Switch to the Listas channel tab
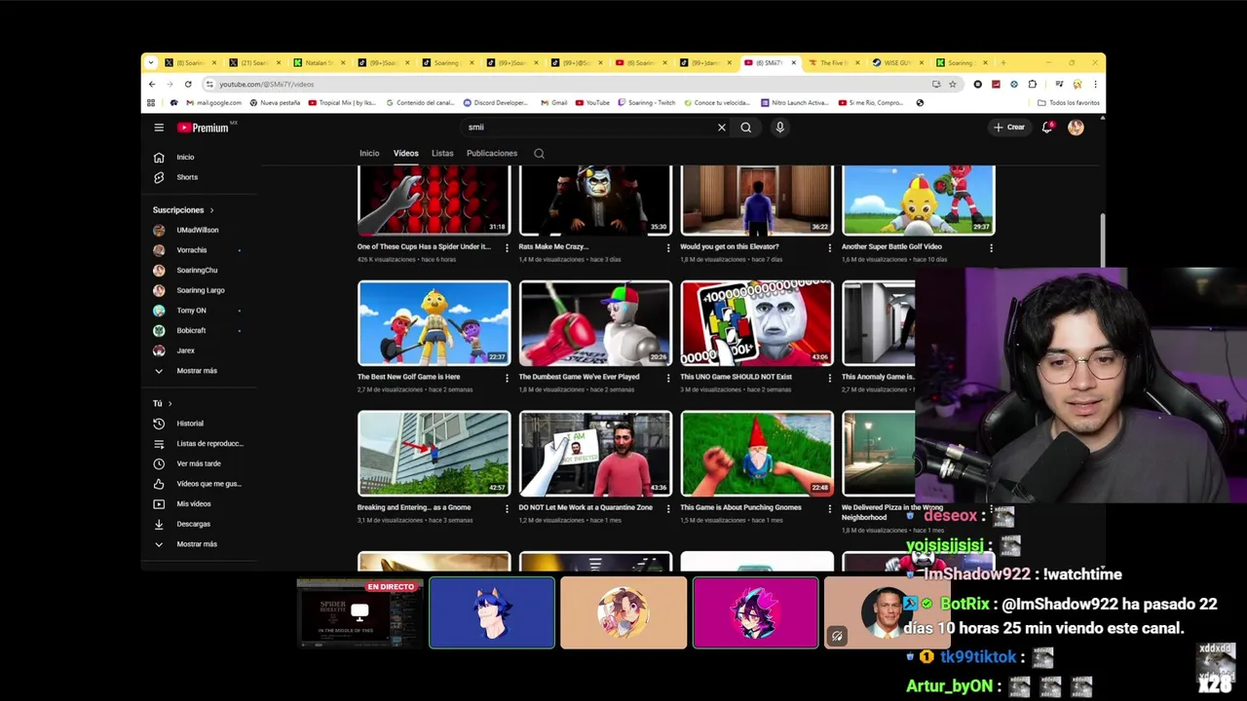Screen dimensions: 1247x701 pyautogui.click(x=442, y=153)
